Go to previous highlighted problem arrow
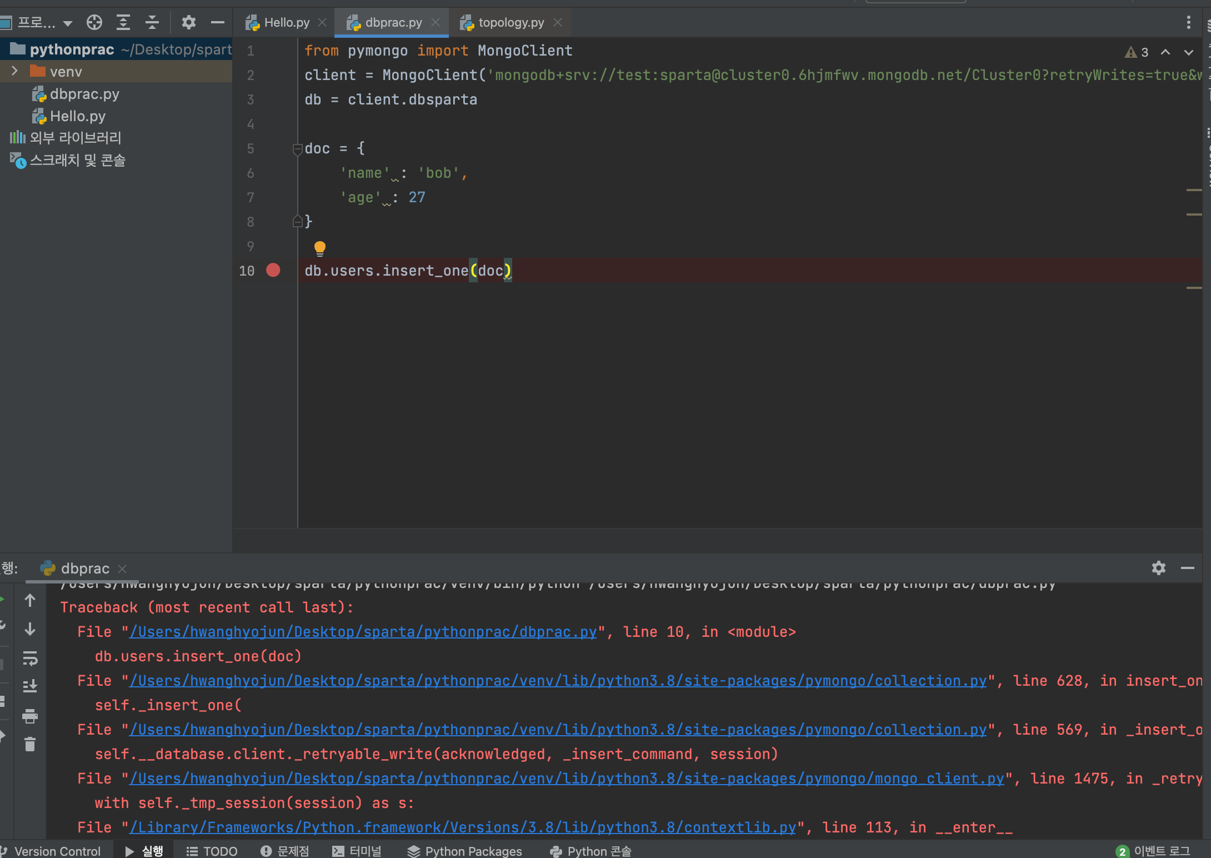Screen dimensions: 1211x858 [1165, 52]
